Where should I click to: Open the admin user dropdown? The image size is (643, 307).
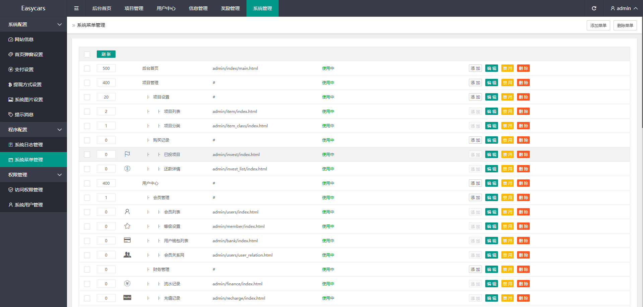point(624,8)
